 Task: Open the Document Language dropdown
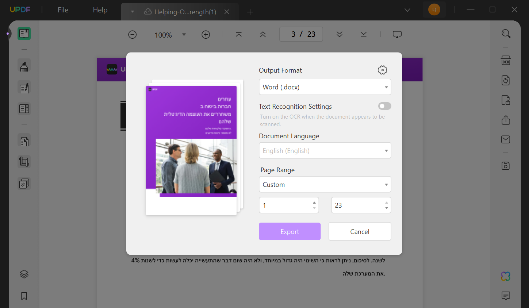click(x=325, y=150)
